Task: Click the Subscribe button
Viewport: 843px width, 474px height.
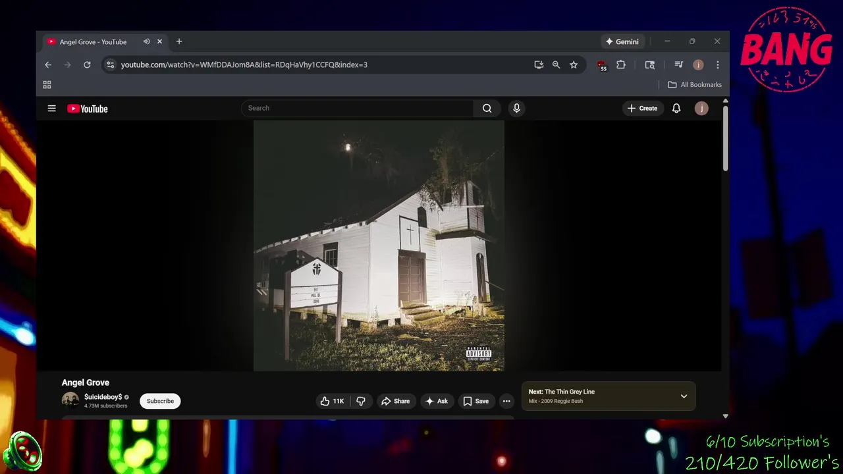Action: point(160,401)
